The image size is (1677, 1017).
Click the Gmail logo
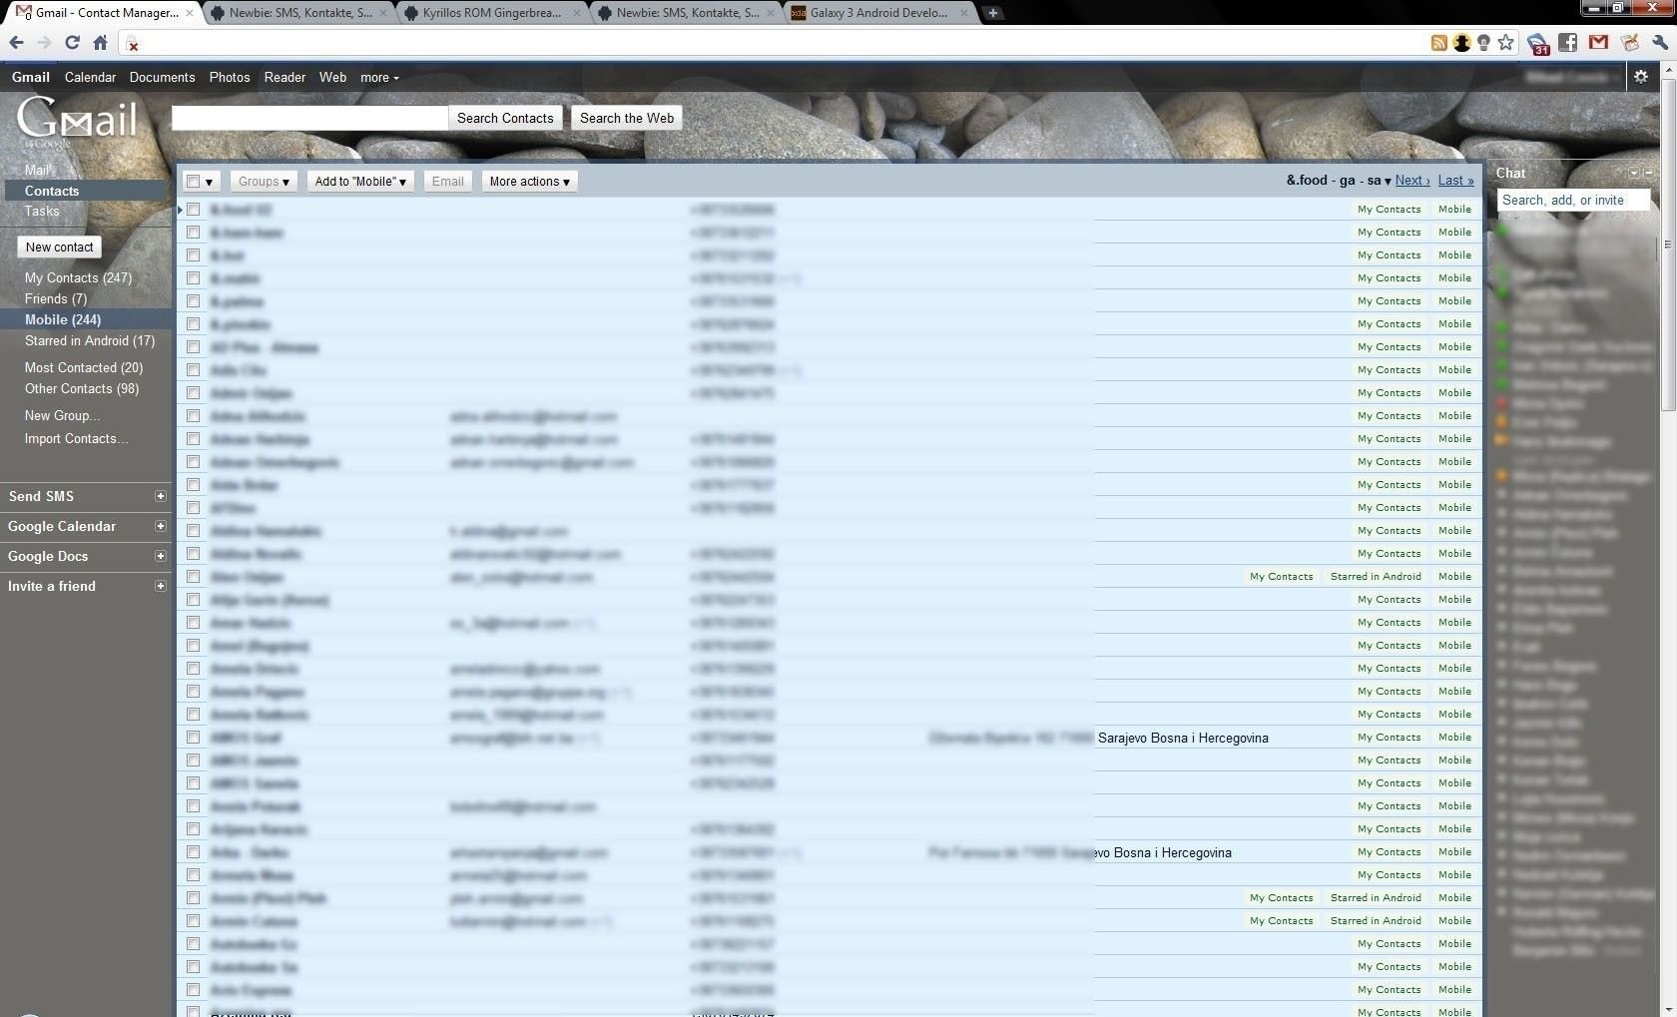pos(77,122)
